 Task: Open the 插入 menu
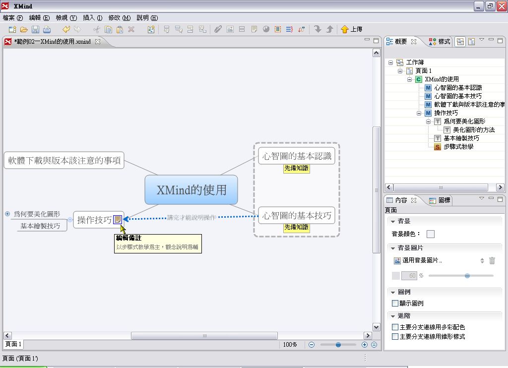(93, 18)
